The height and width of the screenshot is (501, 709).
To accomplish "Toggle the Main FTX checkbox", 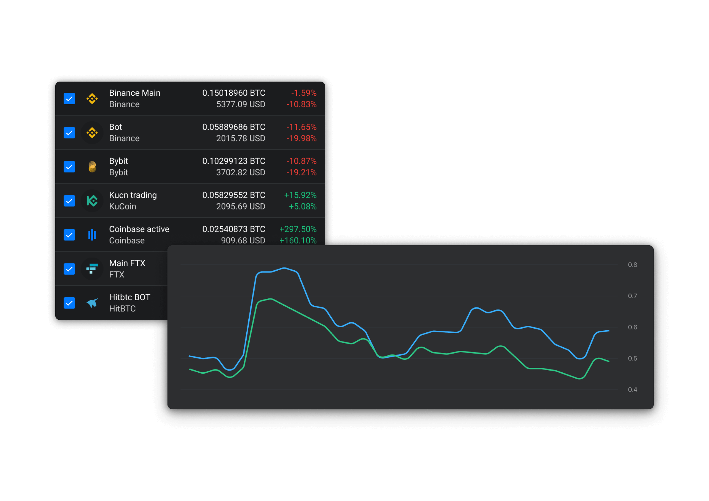I will click(69, 269).
